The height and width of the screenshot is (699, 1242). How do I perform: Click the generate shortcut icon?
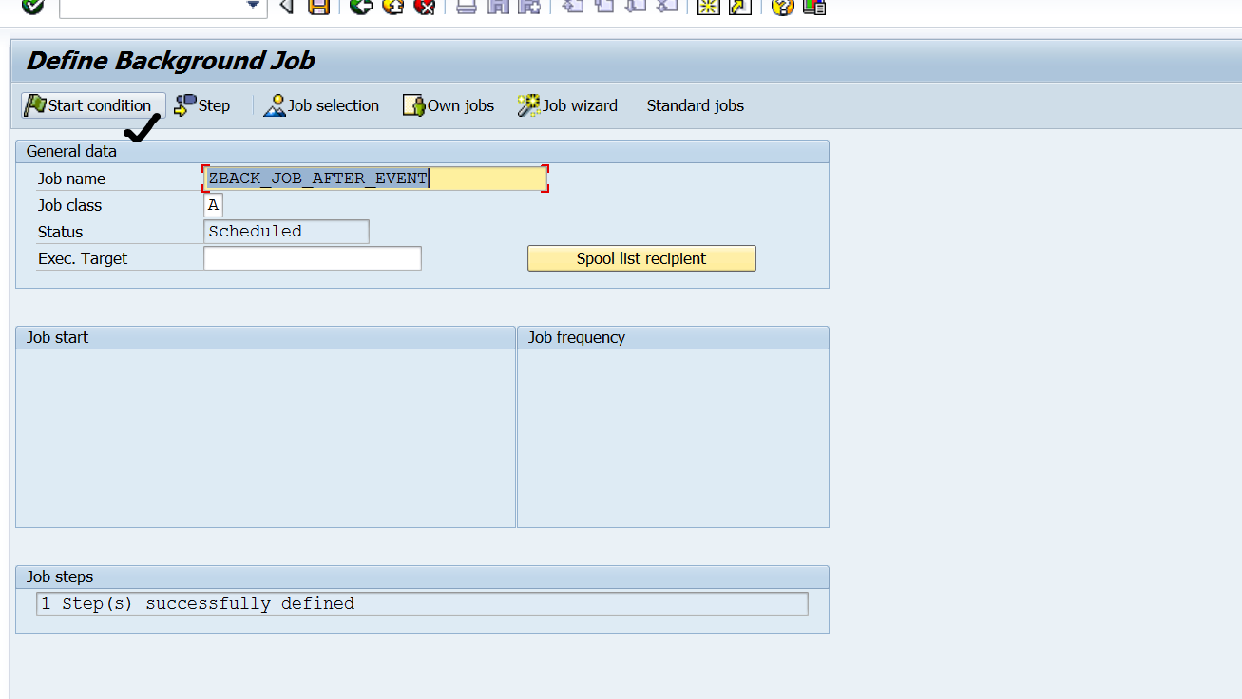tap(740, 6)
